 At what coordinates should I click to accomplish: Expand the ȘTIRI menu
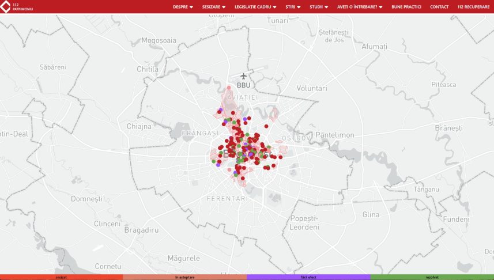[293, 6]
